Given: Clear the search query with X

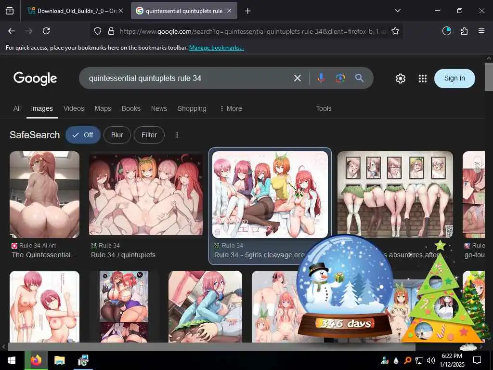Looking at the screenshot, I should tap(298, 78).
